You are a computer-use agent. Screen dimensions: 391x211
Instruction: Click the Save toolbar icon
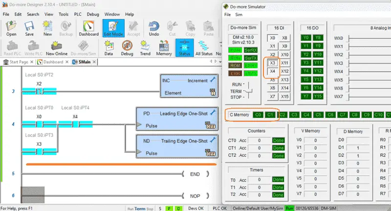click(x=29, y=28)
